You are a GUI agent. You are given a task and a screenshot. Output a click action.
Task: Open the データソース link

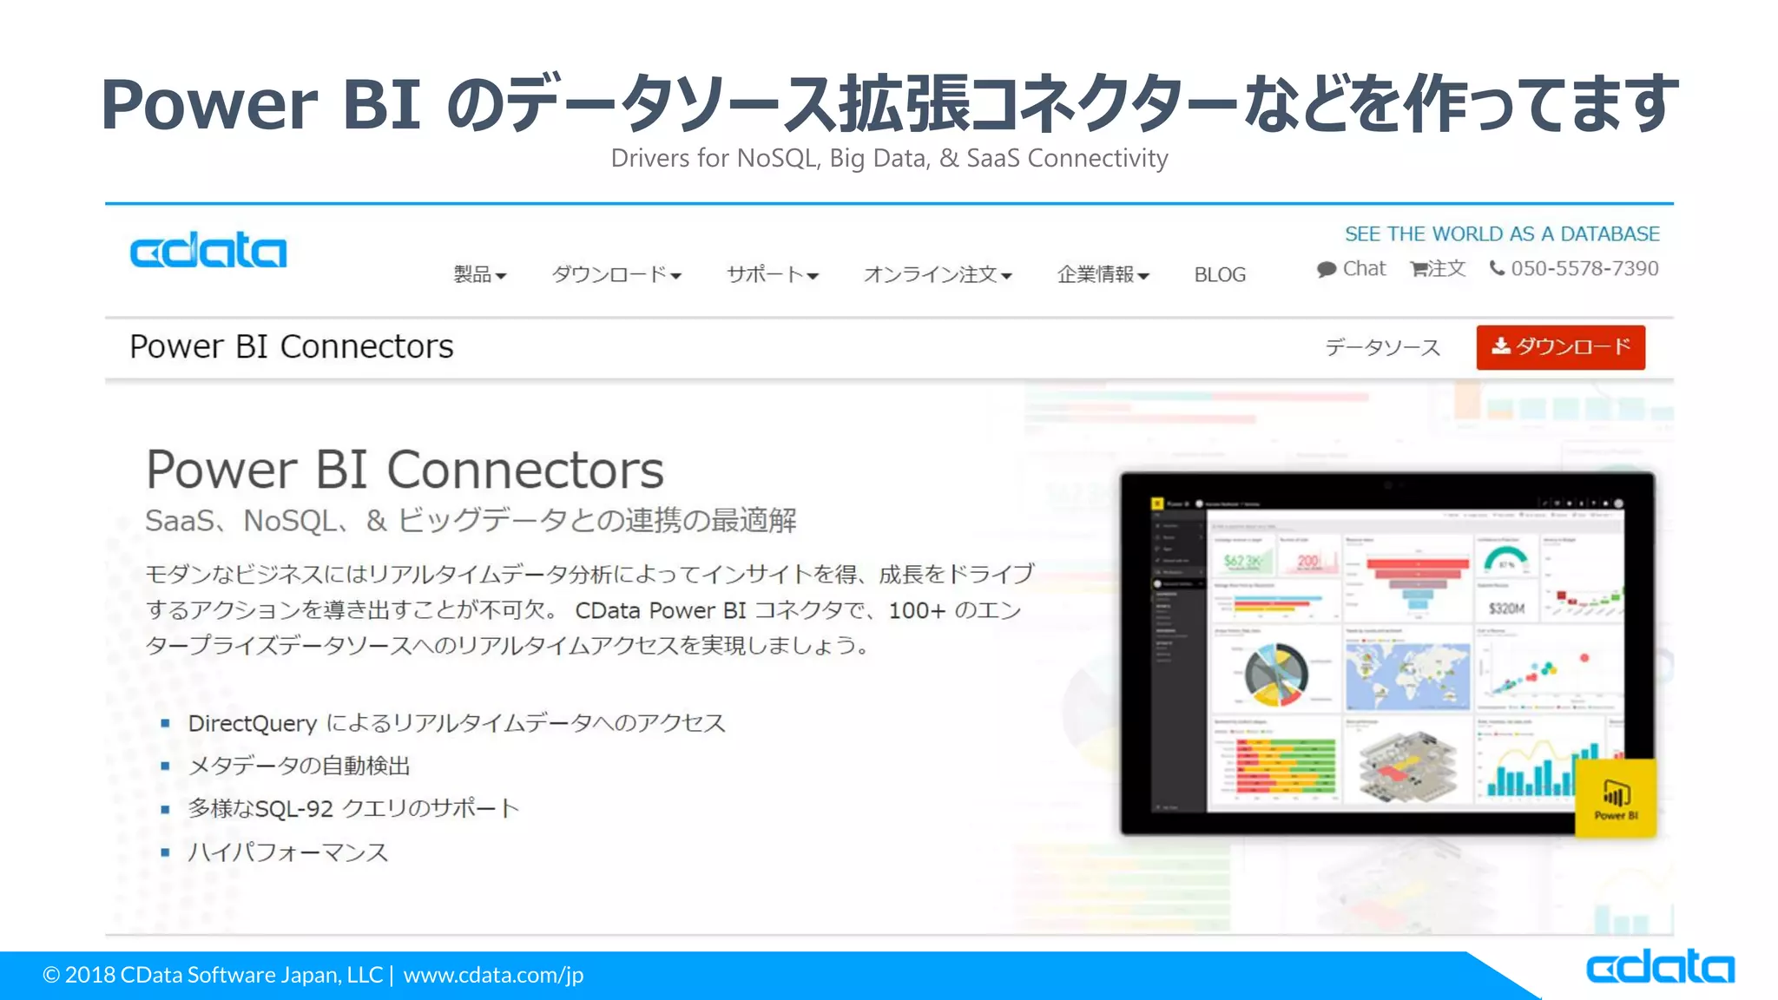(x=1382, y=347)
